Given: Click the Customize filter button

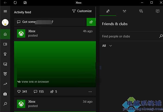Looking at the screenshot, I should tap(82, 11).
